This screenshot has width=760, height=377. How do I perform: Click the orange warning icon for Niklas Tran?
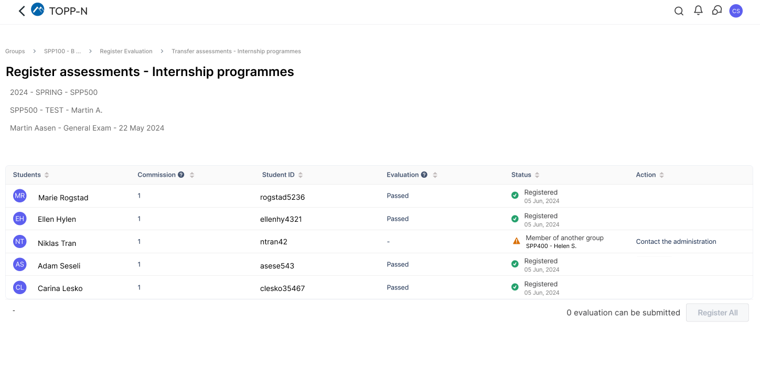517,241
